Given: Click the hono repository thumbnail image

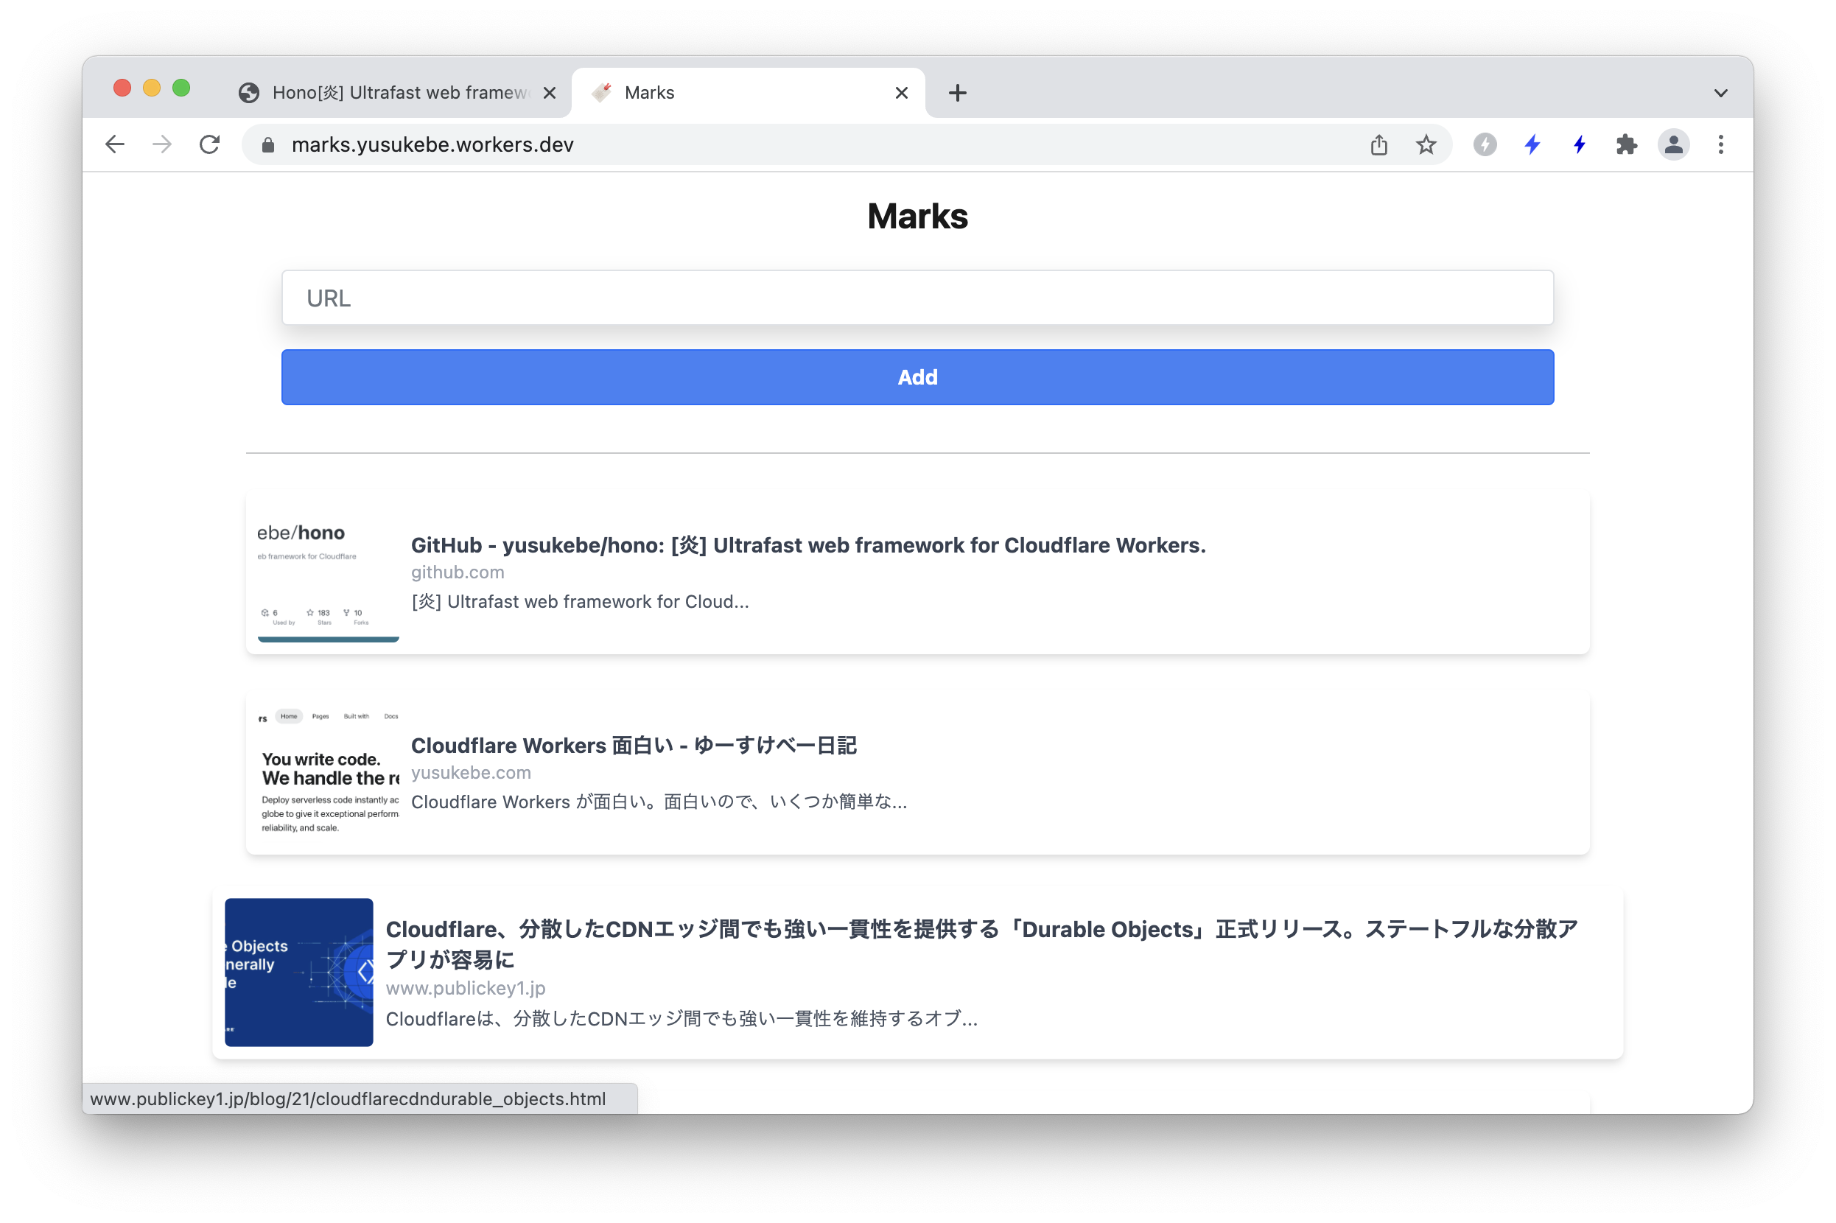Looking at the screenshot, I should click(x=329, y=573).
